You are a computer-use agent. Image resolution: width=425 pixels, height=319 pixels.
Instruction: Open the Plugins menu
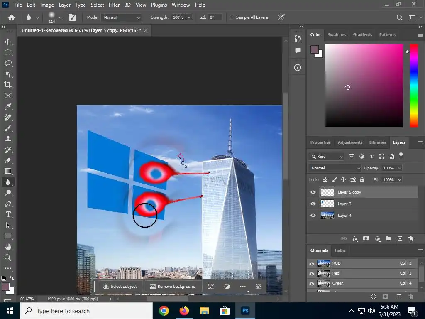point(159,5)
